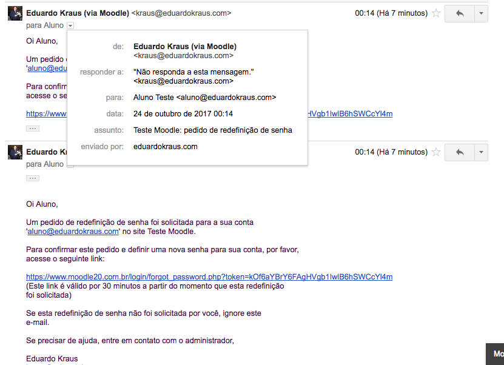Expand trimmed content in first email
The image size is (504, 365).
click(33, 129)
